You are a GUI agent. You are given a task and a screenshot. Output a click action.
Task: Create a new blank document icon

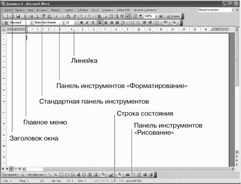pyautogui.click(x=6, y=16)
